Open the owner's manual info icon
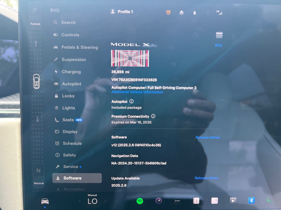The width and height of the screenshot is (281, 210). click(x=196, y=201)
